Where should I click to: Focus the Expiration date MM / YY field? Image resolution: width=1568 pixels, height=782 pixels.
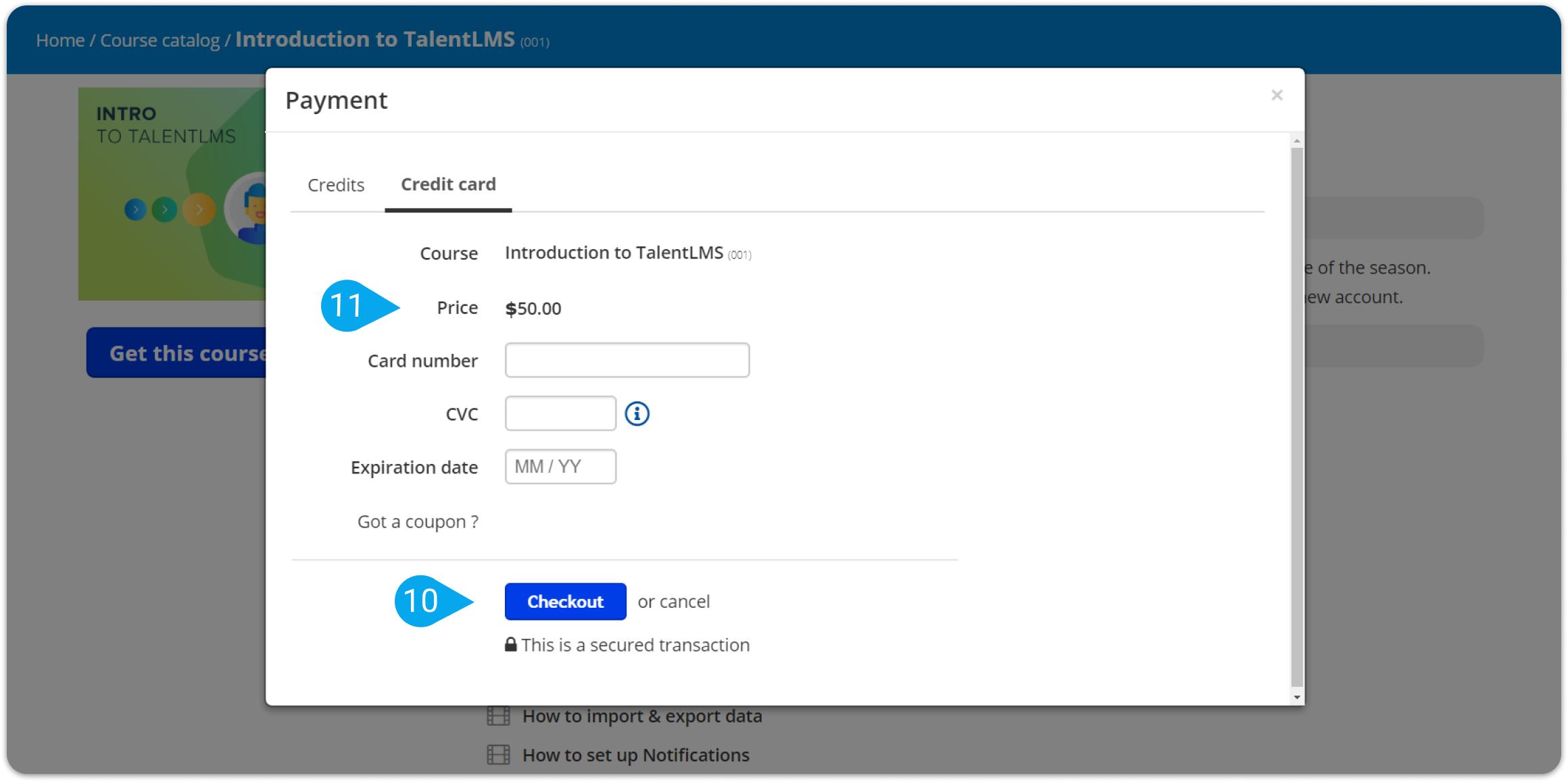(x=560, y=467)
